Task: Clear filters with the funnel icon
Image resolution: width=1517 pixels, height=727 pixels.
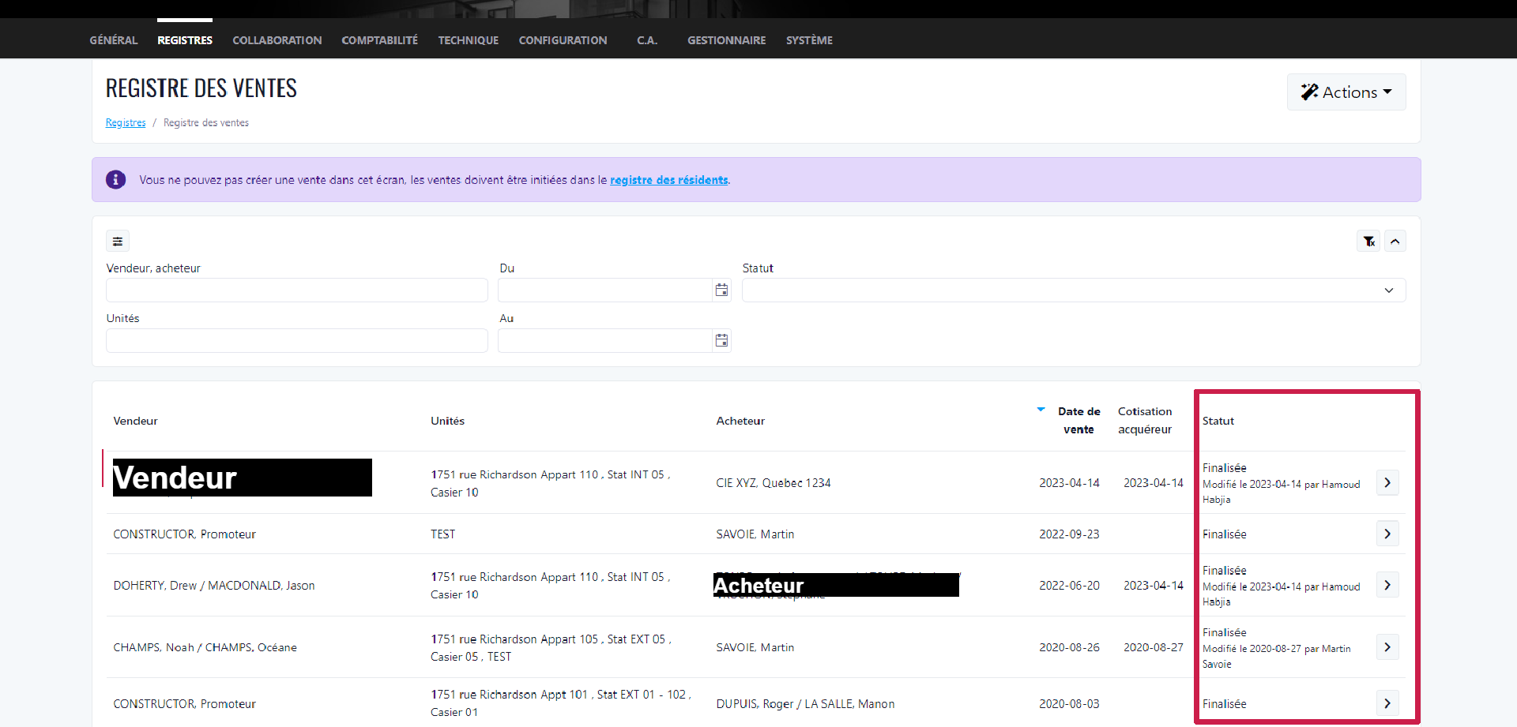Action: point(1369,242)
